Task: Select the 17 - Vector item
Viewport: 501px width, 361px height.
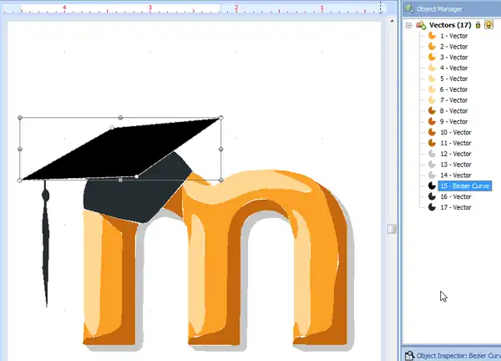Action: point(455,207)
